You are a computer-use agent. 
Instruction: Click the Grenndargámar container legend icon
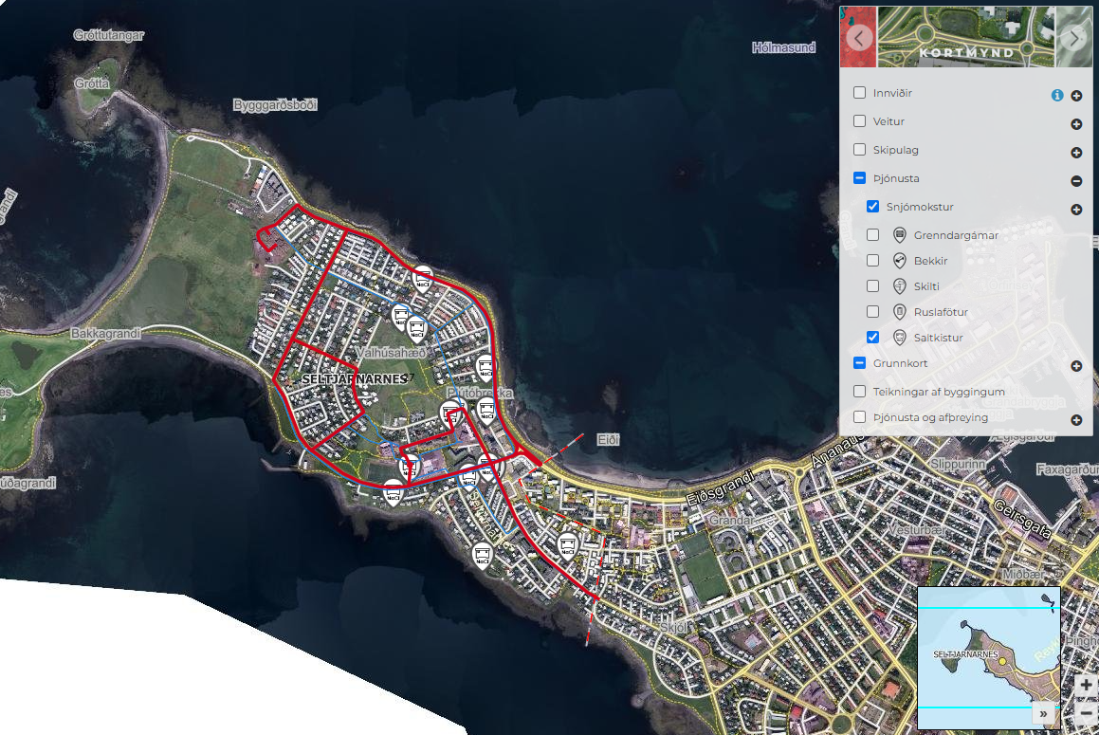(x=900, y=235)
